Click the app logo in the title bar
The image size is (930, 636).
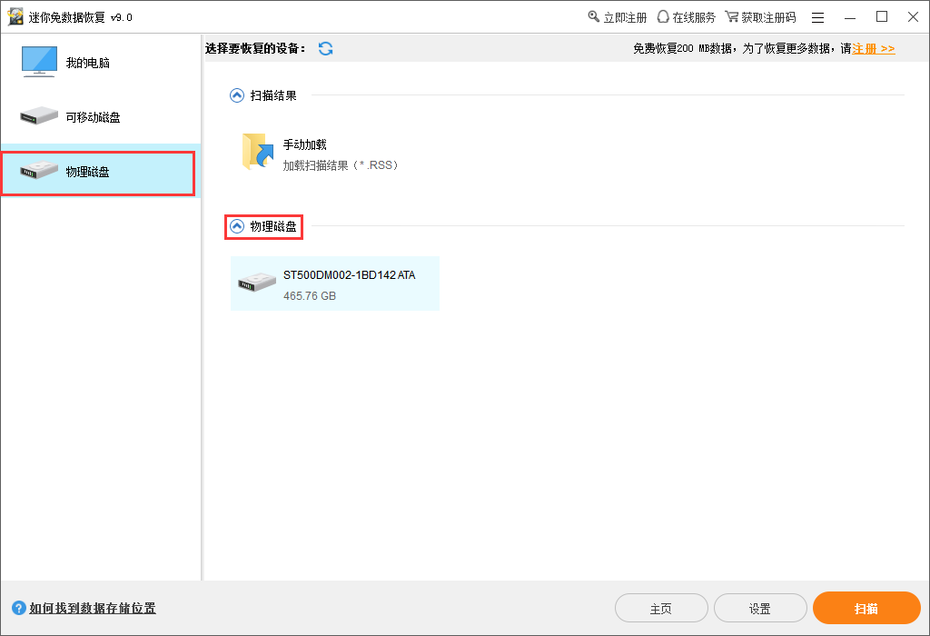pyautogui.click(x=15, y=16)
